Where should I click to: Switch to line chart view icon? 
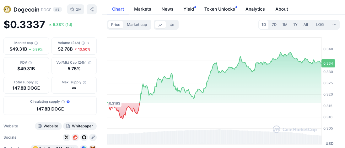pyautogui.click(x=160, y=25)
